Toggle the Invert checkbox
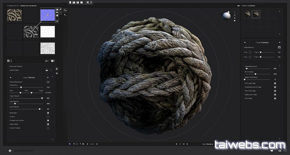Screen dimensions: 290x155 48,117
